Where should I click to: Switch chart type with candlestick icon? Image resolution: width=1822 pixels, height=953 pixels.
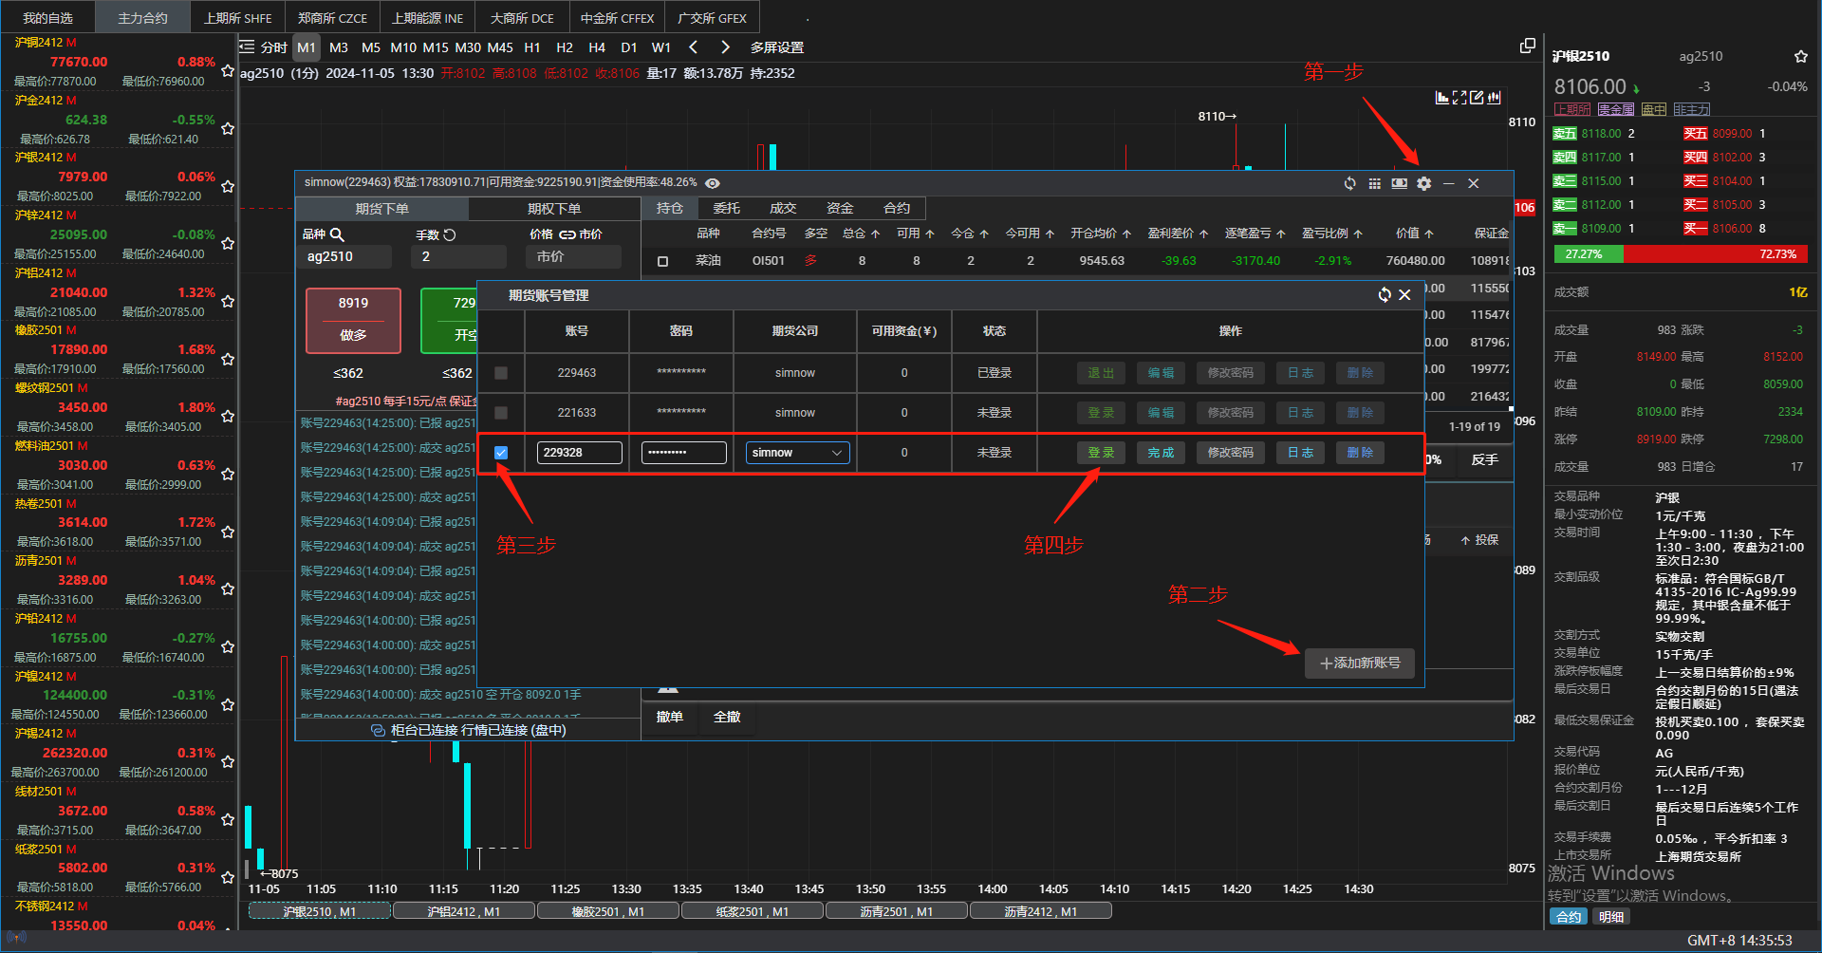(x=1495, y=97)
